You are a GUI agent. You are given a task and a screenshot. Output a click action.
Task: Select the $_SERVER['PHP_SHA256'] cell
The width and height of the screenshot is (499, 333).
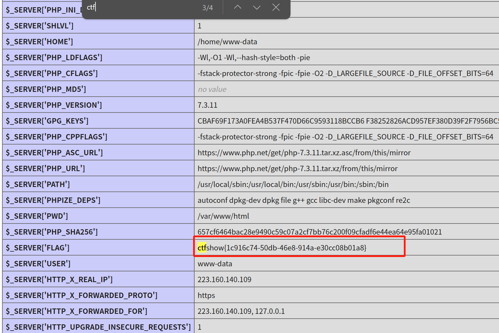coord(98,232)
